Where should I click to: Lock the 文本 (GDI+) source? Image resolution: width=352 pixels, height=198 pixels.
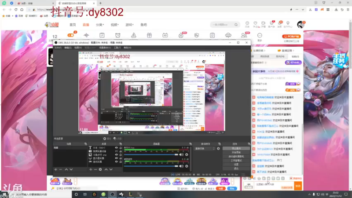click(121, 148)
